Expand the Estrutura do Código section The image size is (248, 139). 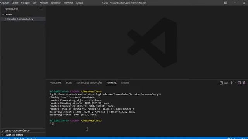[17, 131]
